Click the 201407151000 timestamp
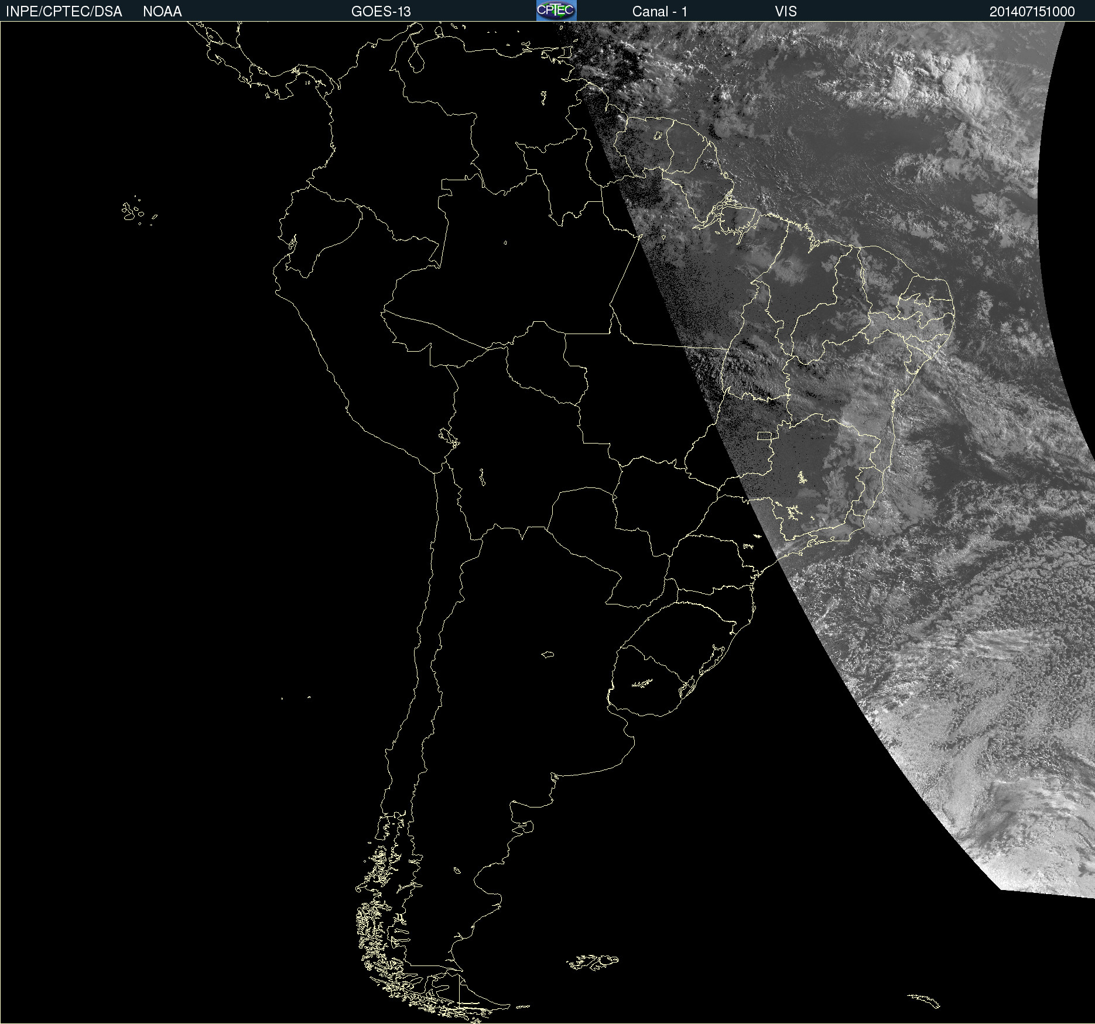1095x1024 pixels. [x=1032, y=12]
